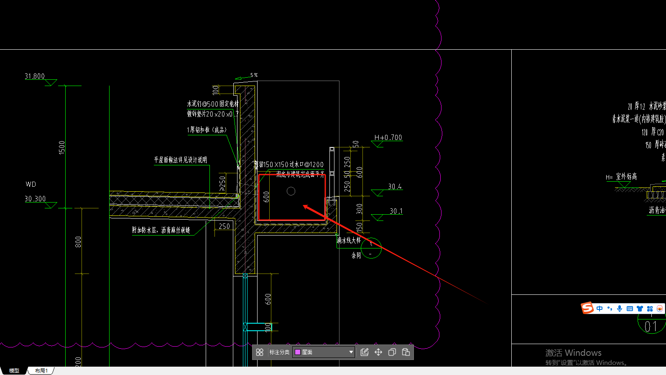Click the H= 室外标高 label
This screenshot has width=666, height=375.
(621, 177)
